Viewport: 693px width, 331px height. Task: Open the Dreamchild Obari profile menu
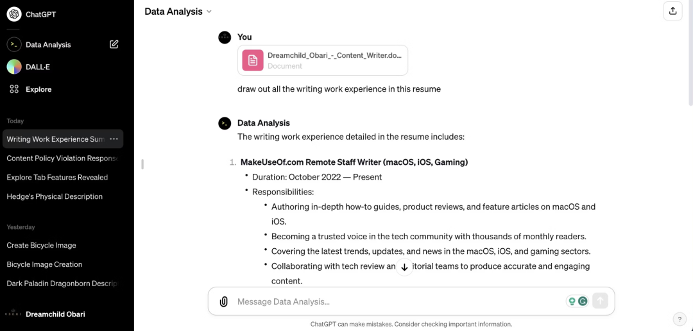coord(55,314)
